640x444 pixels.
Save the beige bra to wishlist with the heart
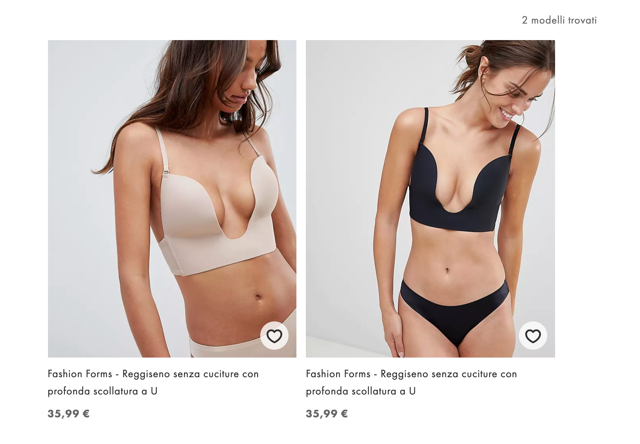point(274,336)
